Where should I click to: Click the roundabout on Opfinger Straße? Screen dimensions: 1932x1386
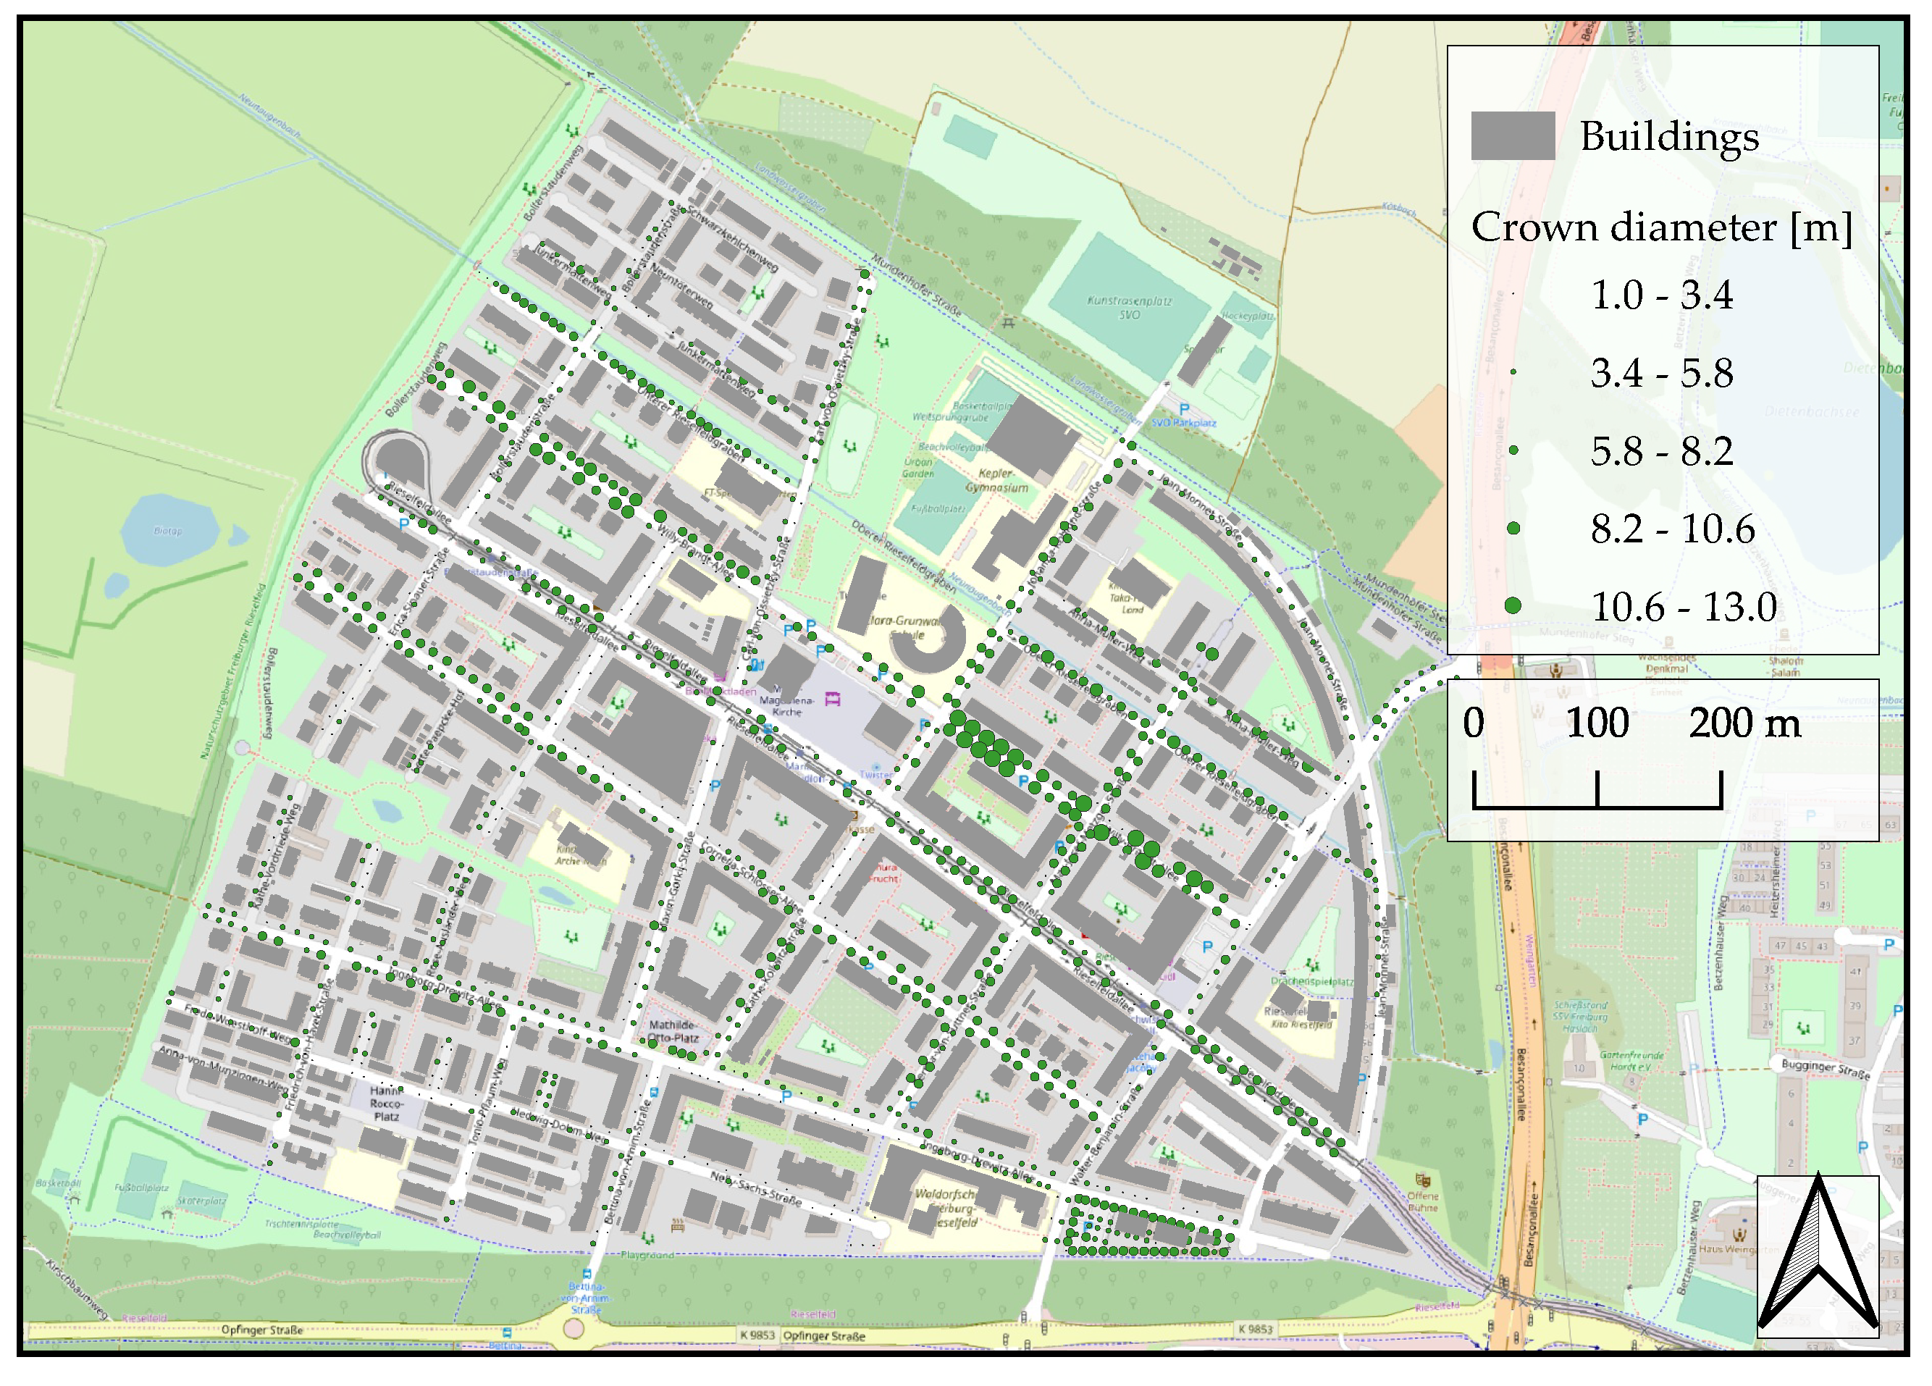tap(574, 1329)
